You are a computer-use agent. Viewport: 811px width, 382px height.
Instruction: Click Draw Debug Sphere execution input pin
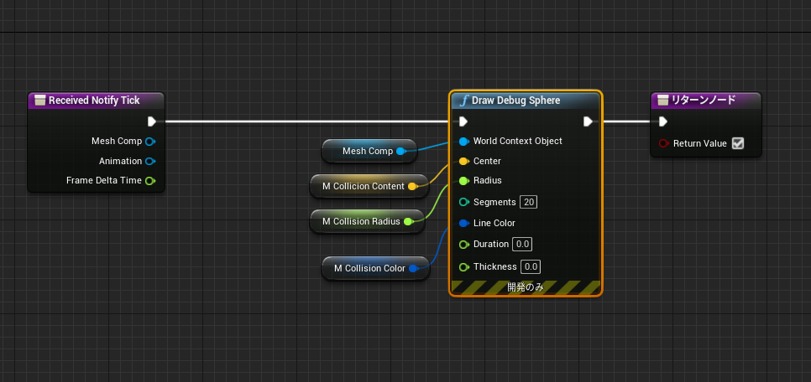(463, 121)
